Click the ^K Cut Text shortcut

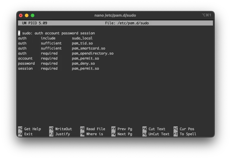click(x=154, y=129)
